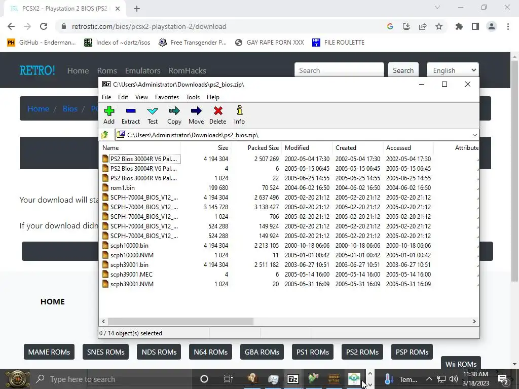The height and width of the screenshot is (389, 519).
Task: Click the red Delete icon
Action: pos(218,111)
